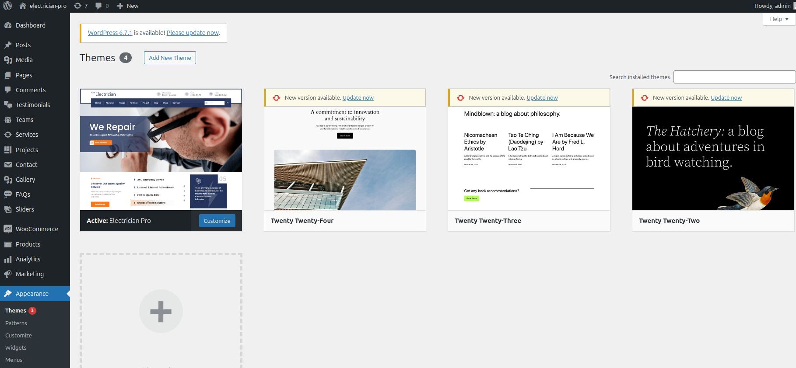The width and height of the screenshot is (796, 368).
Task: Click the Comments icon in sidebar
Action: point(8,90)
